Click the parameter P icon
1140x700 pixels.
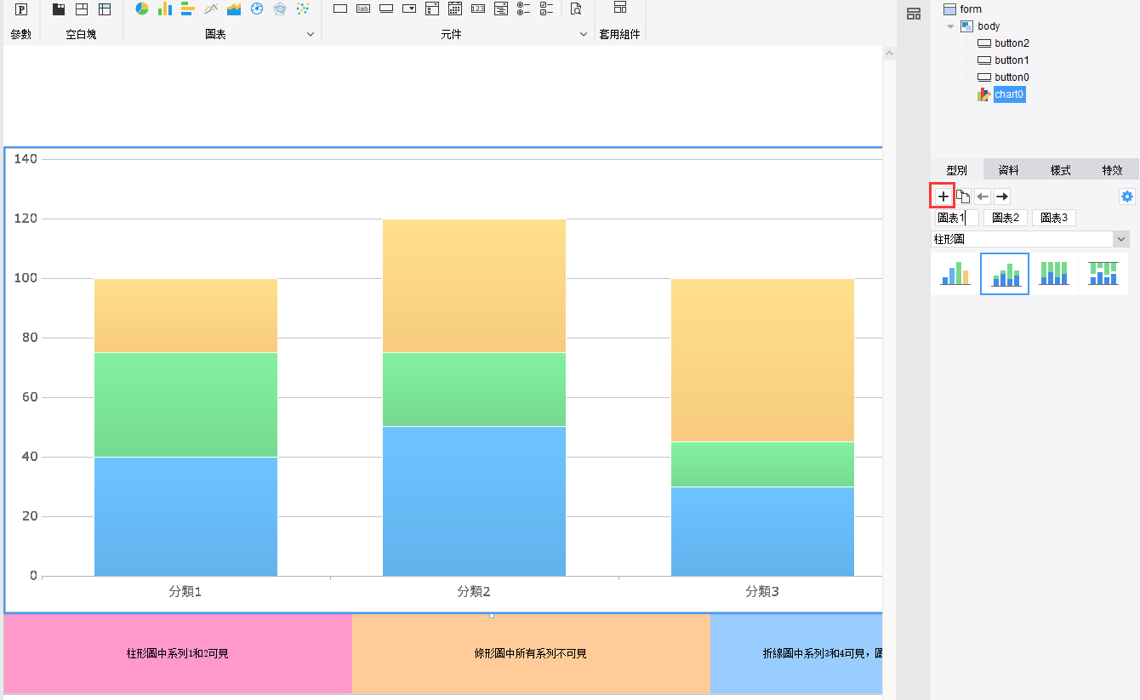pos(21,9)
